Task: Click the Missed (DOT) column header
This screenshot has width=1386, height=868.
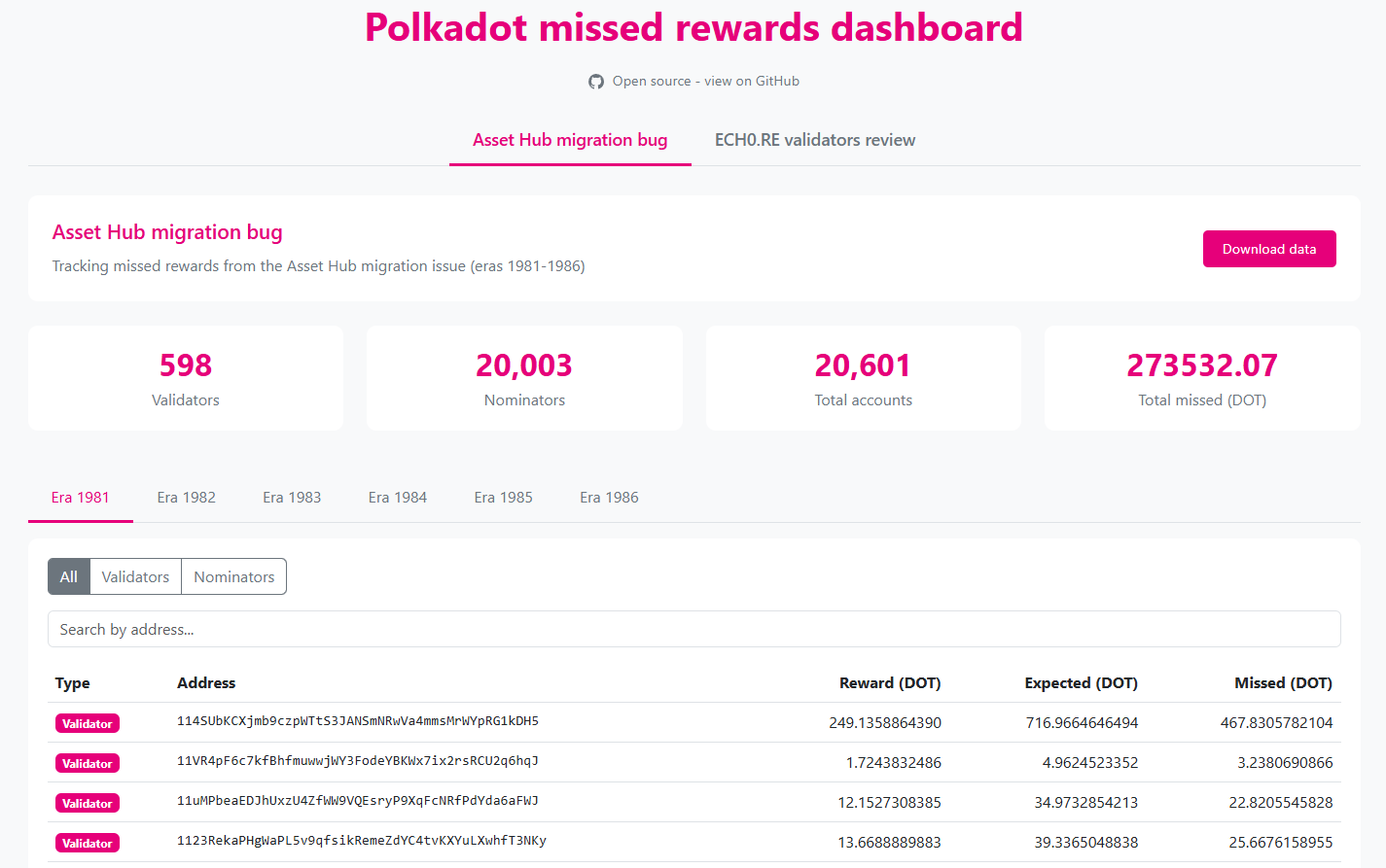Action: (x=1283, y=683)
